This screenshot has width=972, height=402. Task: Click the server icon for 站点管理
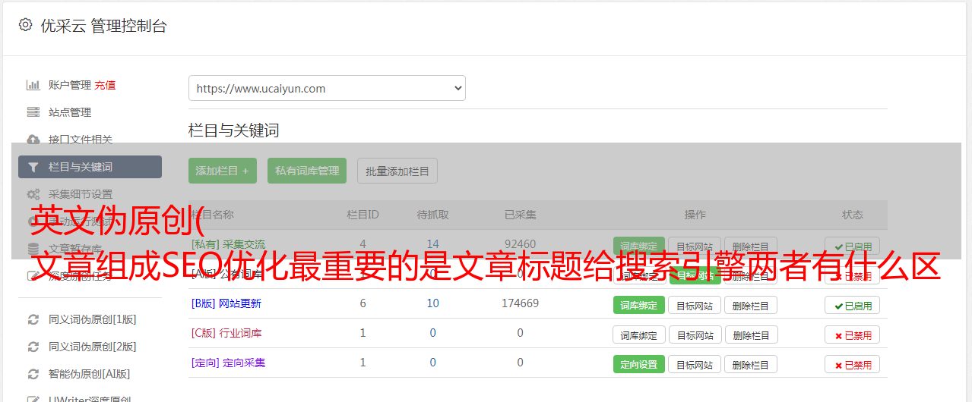tap(33, 112)
